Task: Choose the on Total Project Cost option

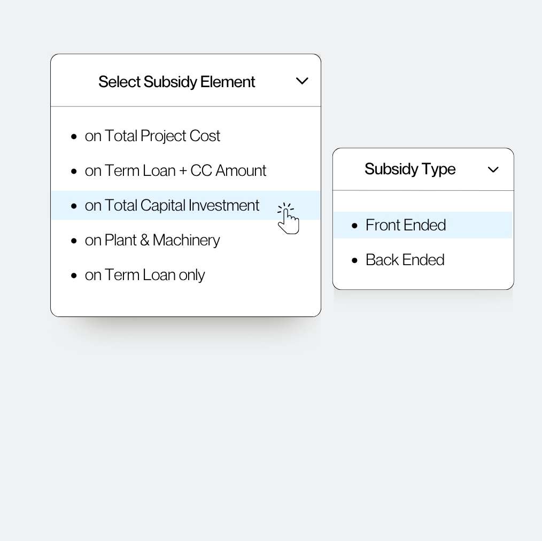Action: click(x=152, y=136)
